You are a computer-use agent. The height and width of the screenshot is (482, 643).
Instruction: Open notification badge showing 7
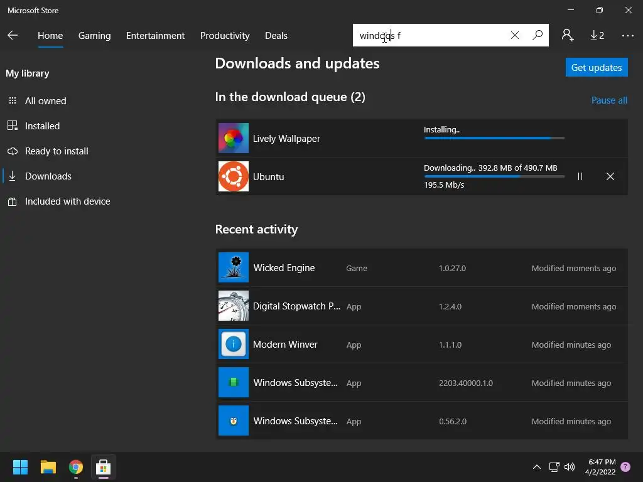(x=625, y=467)
